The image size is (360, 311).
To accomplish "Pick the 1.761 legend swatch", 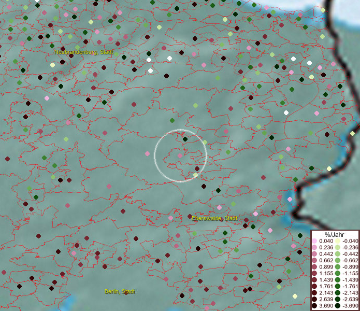I will (314, 286).
